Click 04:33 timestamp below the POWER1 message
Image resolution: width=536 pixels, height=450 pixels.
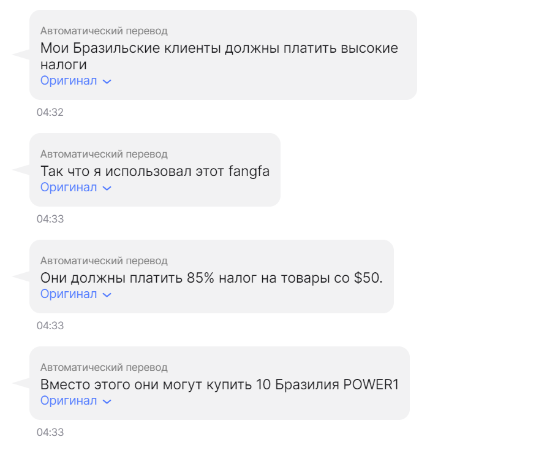coord(50,432)
